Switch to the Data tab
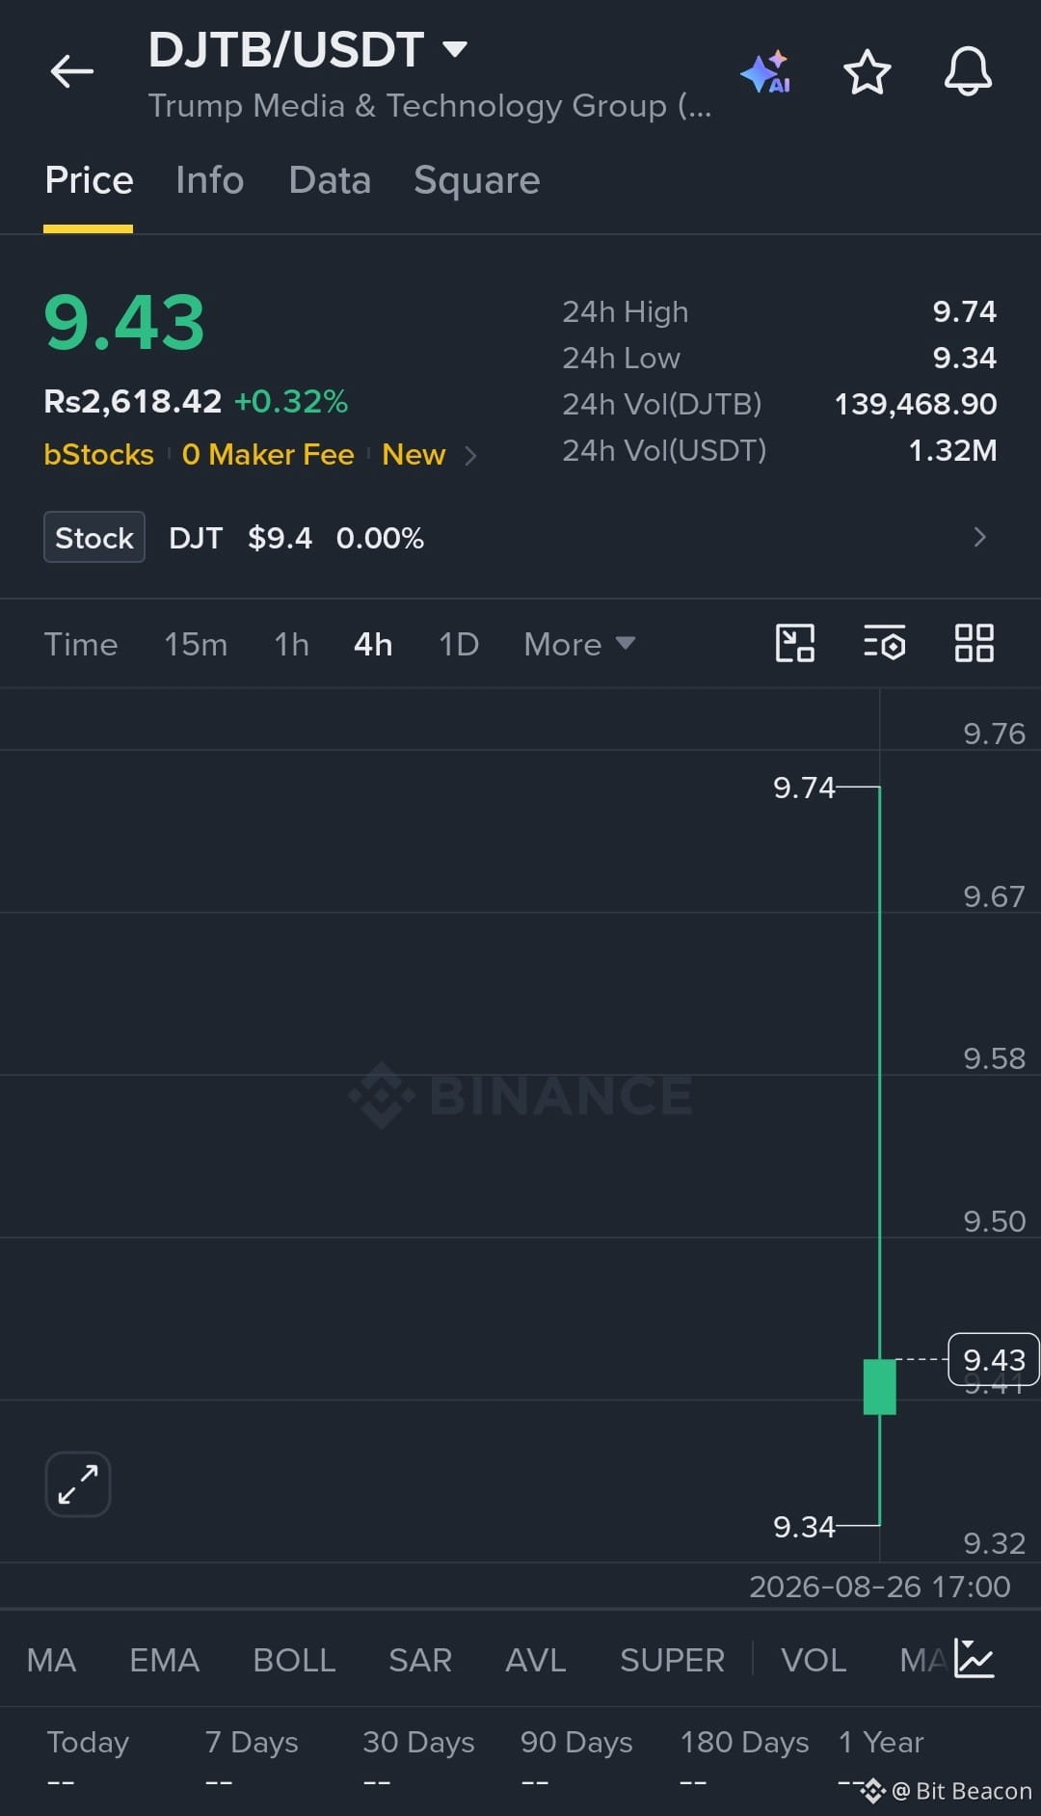This screenshot has height=1816, width=1041. (330, 180)
